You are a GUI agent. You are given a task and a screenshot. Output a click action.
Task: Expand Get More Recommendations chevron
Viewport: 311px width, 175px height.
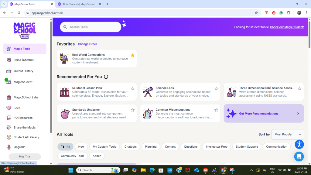point(298,114)
